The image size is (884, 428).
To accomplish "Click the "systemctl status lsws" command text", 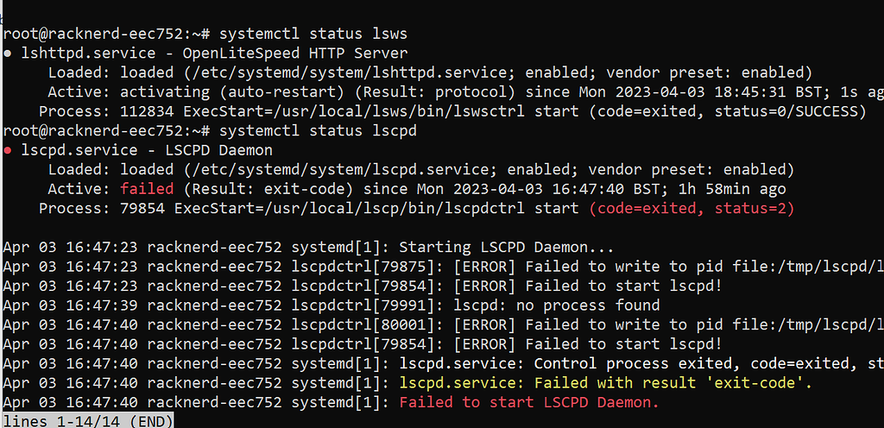I will pos(313,34).
